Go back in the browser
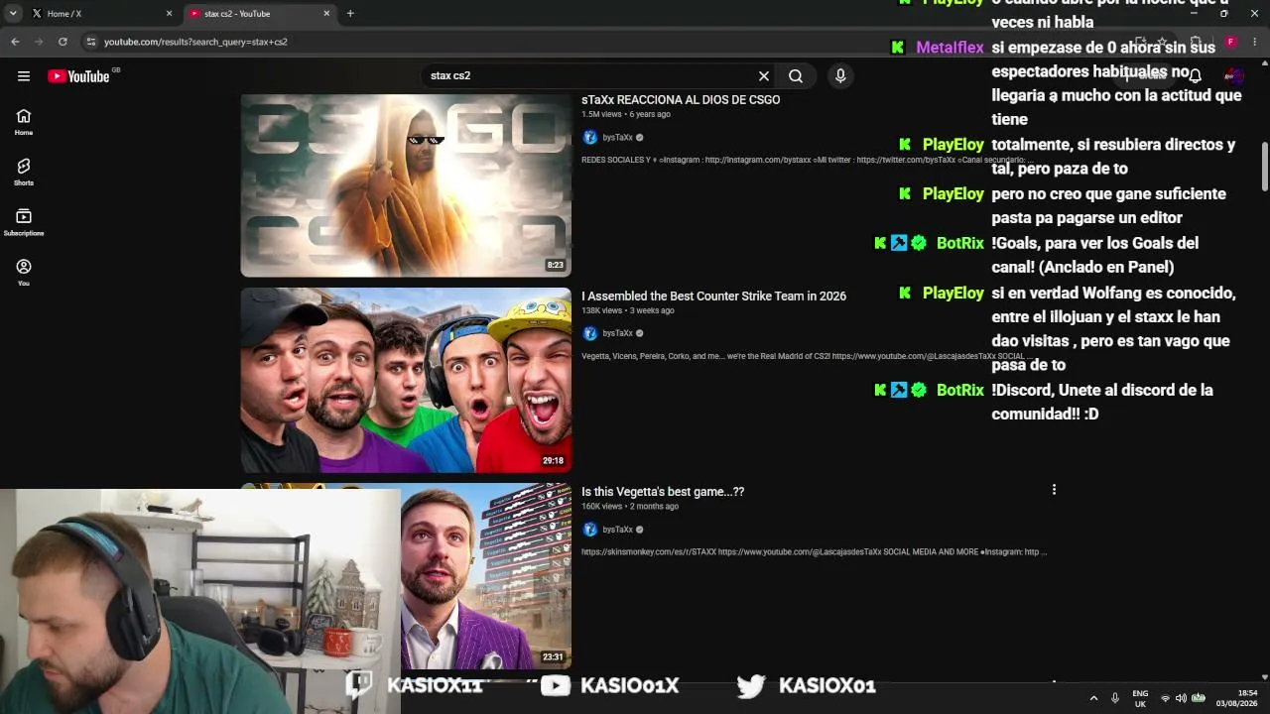 click(x=15, y=42)
